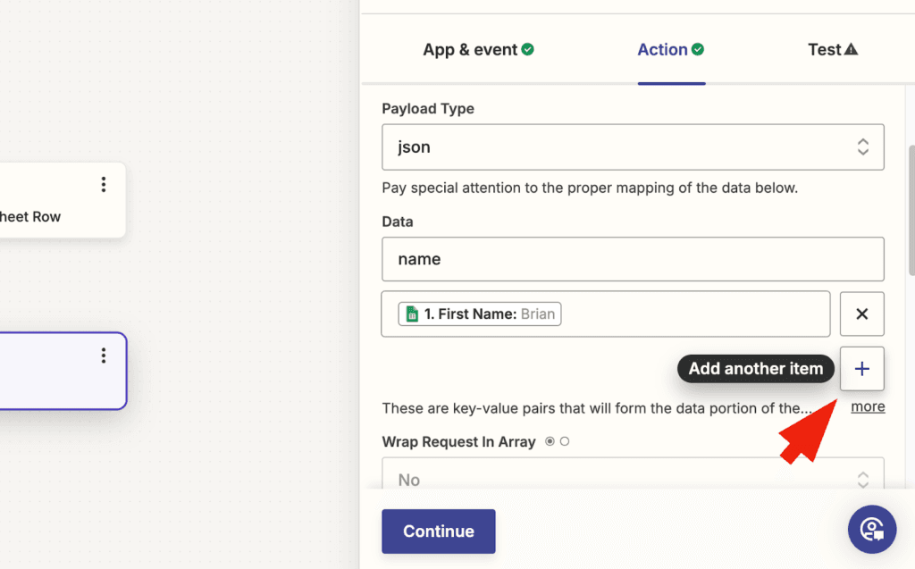Viewport: 915px width, 569px height.
Task: Open the three-dot menu on the selected step
Action: click(104, 356)
